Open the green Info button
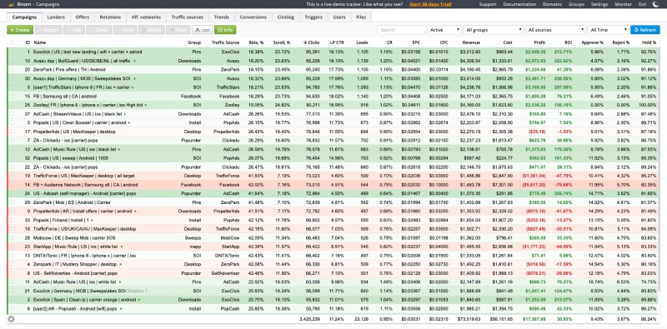Viewport: 667px width, 329px height. point(225,30)
